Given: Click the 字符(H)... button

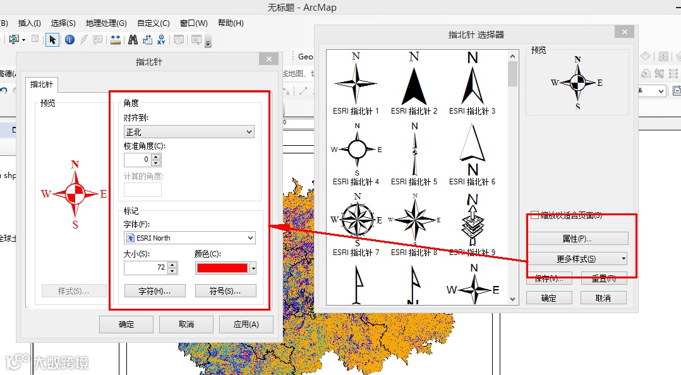Looking at the screenshot, I should [155, 291].
